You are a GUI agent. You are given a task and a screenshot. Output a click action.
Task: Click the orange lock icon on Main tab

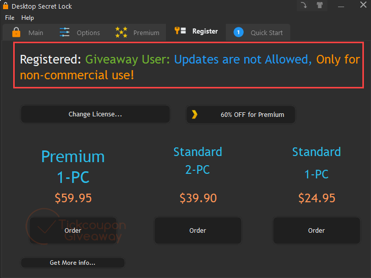(x=16, y=32)
